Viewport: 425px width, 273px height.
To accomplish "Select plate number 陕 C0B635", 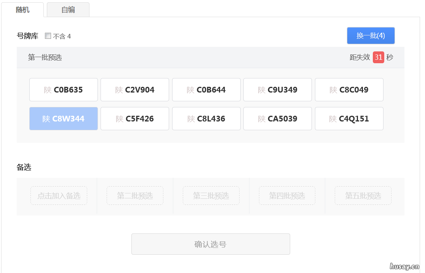I will click(64, 90).
